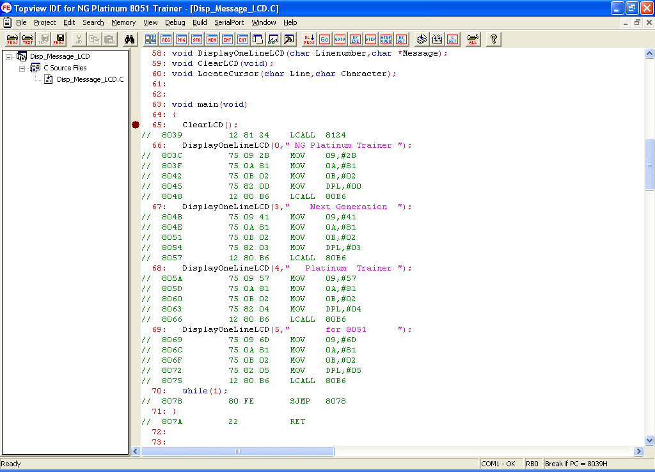This screenshot has width=655, height=472.
Task: Click the horizontal scrollbar right arrow
Action: (x=638, y=451)
